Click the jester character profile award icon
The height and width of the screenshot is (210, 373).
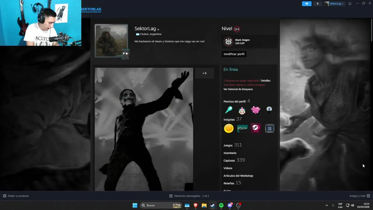pyautogui.click(x=242, y=110)
